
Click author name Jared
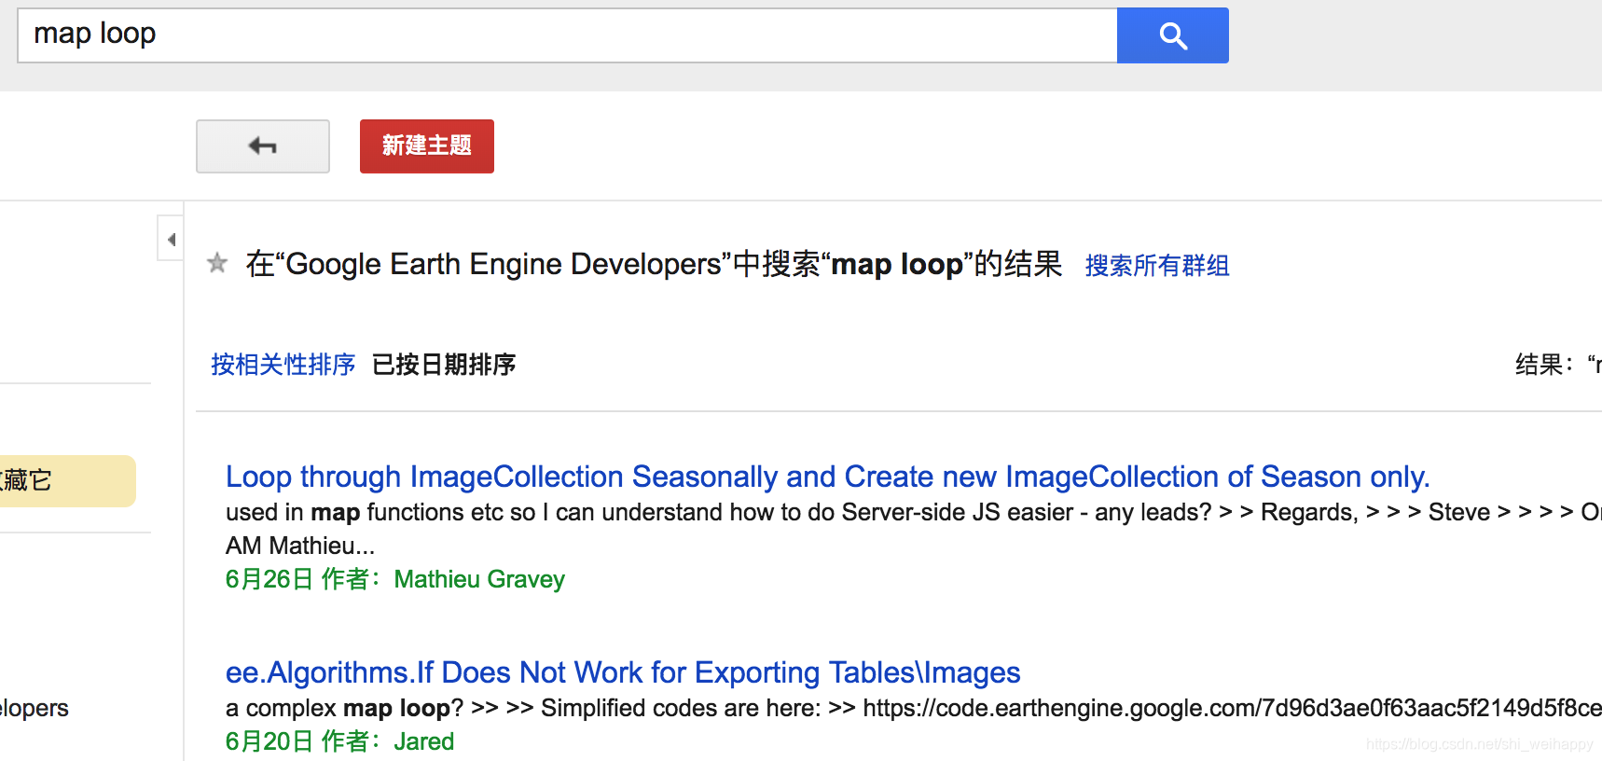(x=424, y=741)
